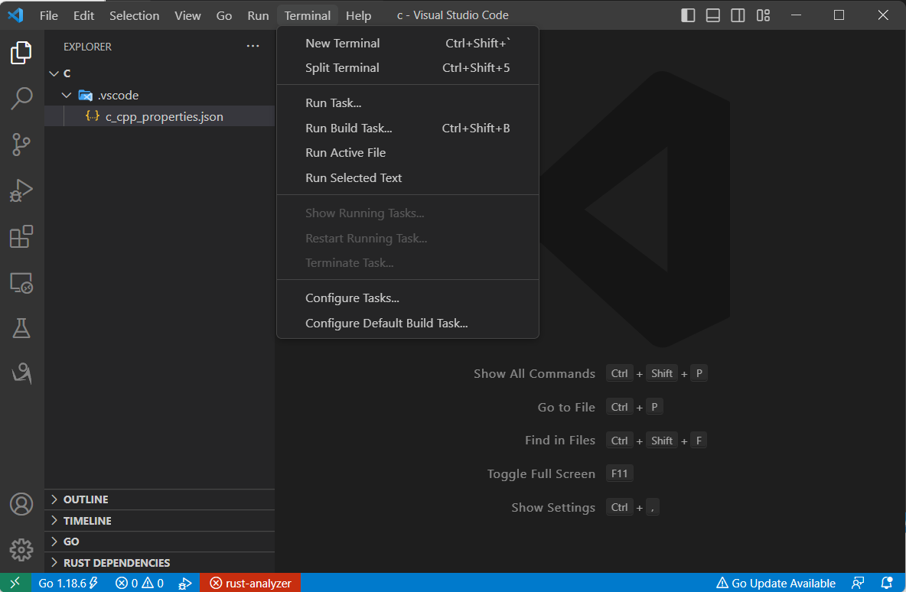Open the Run menu
The height and width of the screenshot is (592, 906).
259,15
